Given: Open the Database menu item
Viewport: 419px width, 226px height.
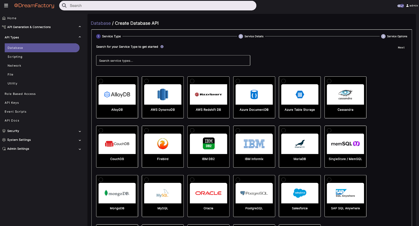Looking at the screenshot, I should pos(42,48).
